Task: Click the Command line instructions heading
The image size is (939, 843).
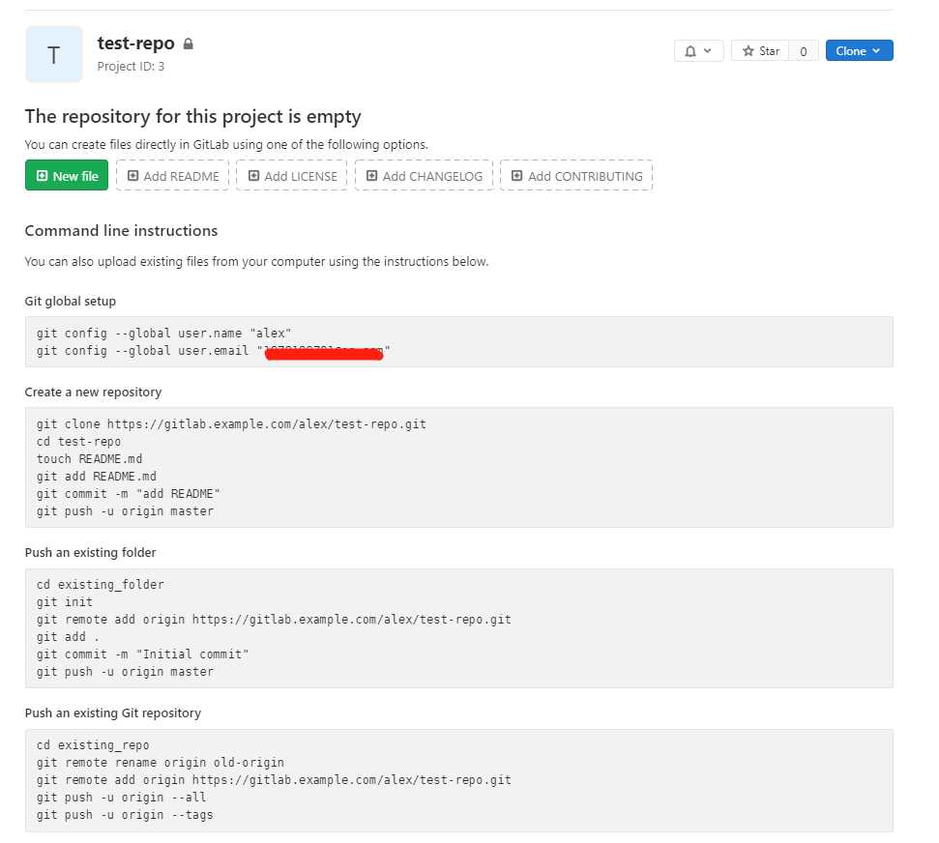Action: 121,231
